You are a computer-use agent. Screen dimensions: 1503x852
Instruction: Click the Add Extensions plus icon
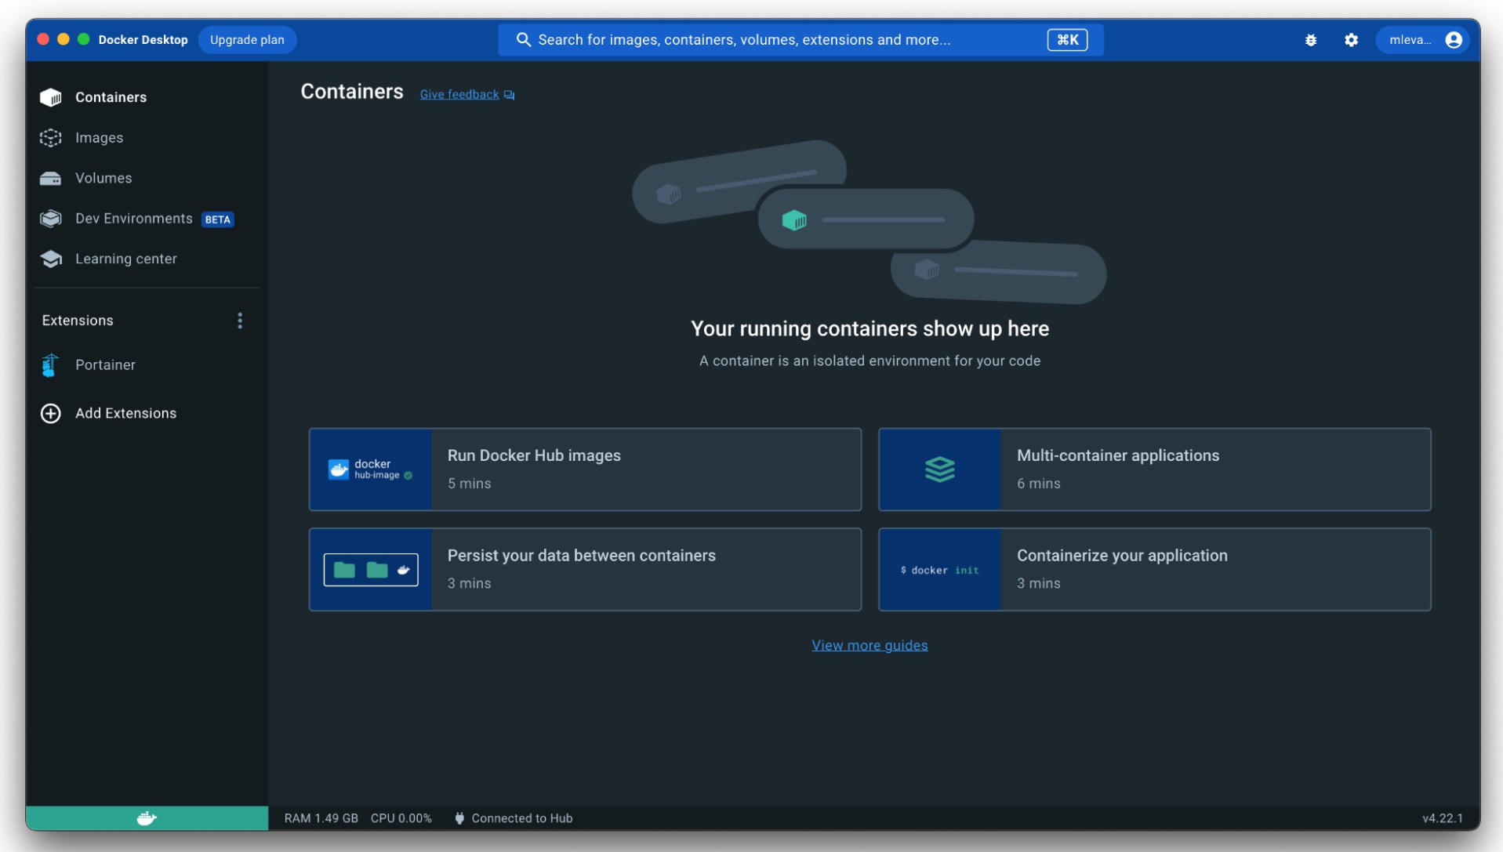pos(51,413)
